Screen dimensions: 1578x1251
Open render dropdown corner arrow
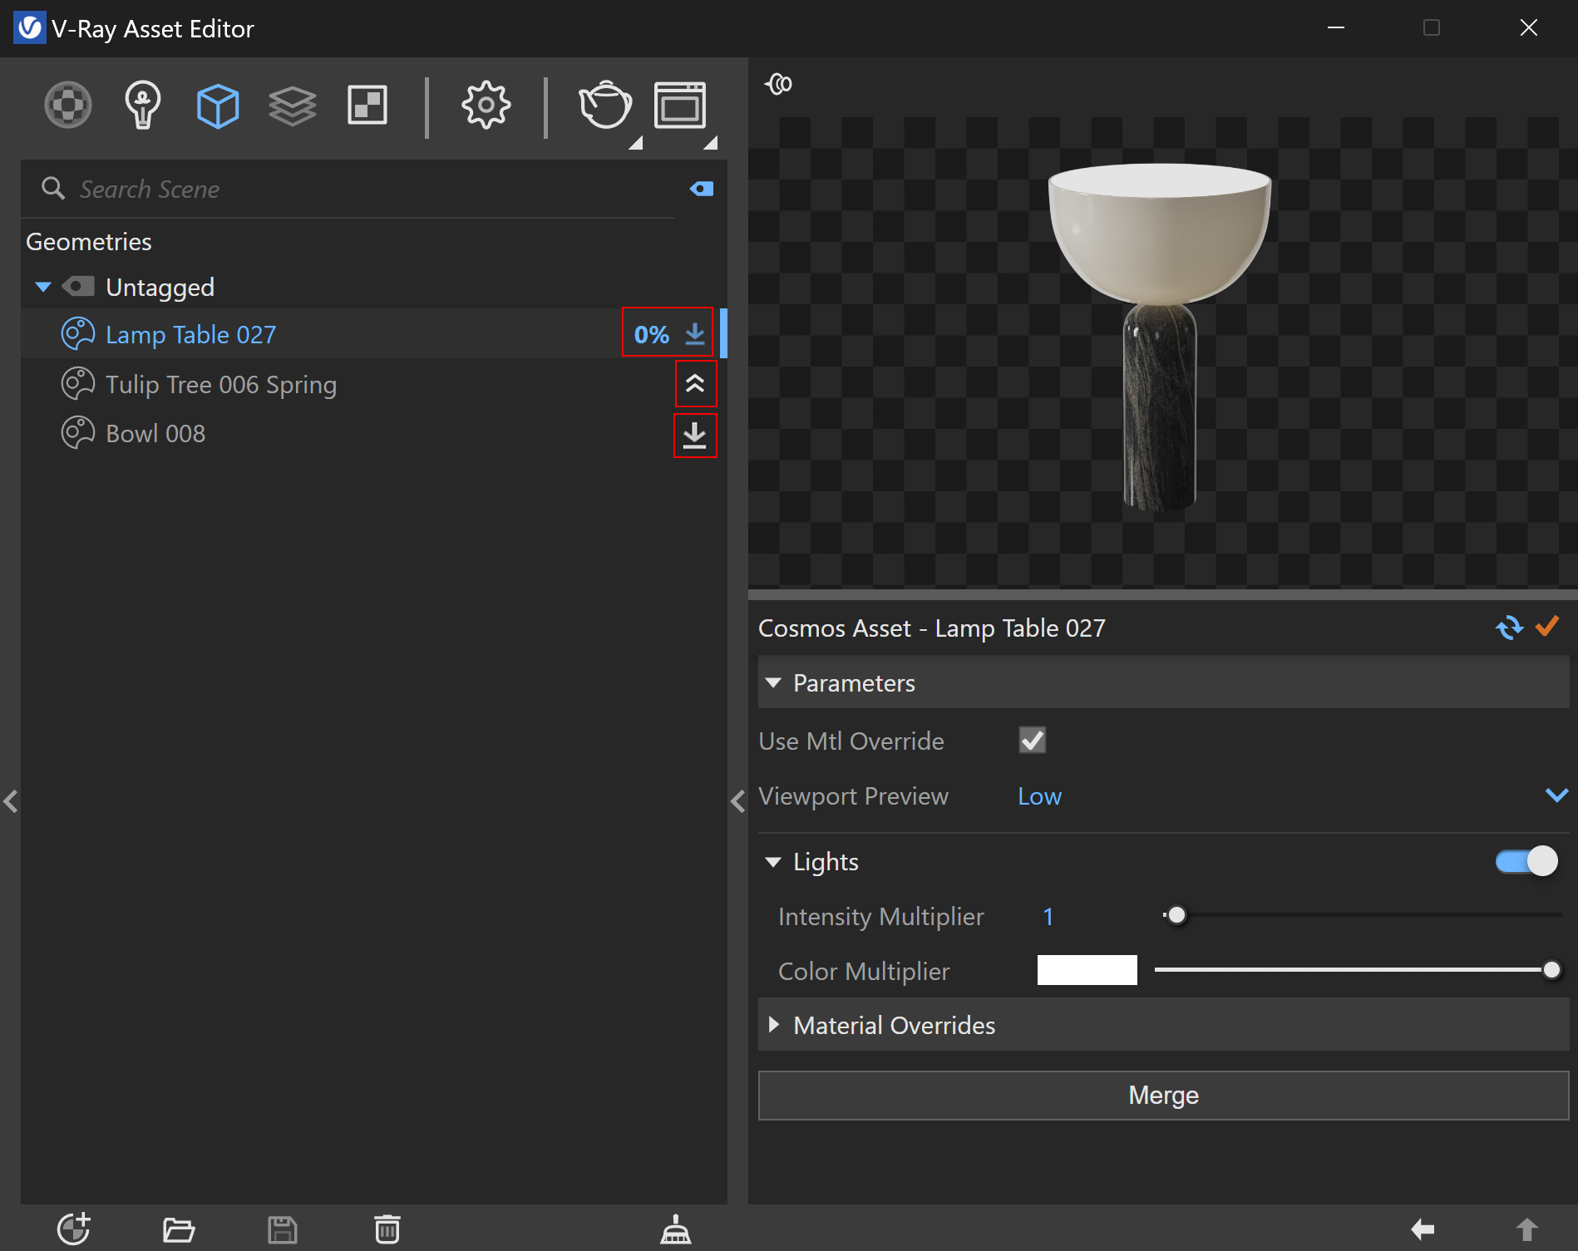coord(636,142)
